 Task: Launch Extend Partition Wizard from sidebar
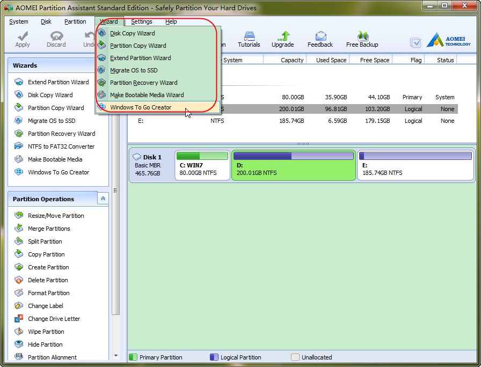52,82
